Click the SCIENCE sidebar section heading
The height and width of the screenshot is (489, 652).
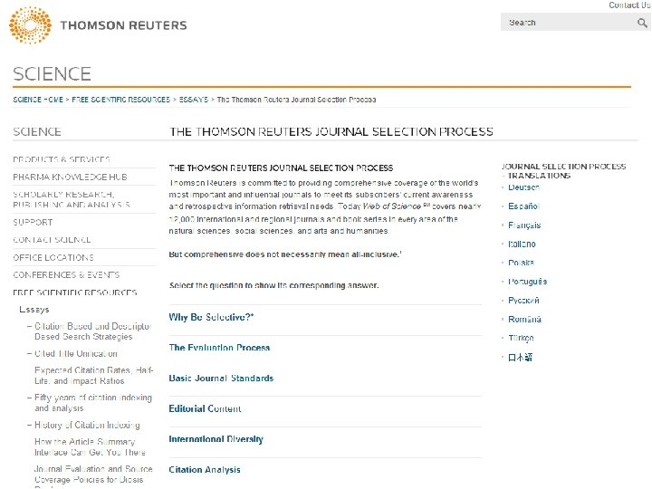click(37, 132)
